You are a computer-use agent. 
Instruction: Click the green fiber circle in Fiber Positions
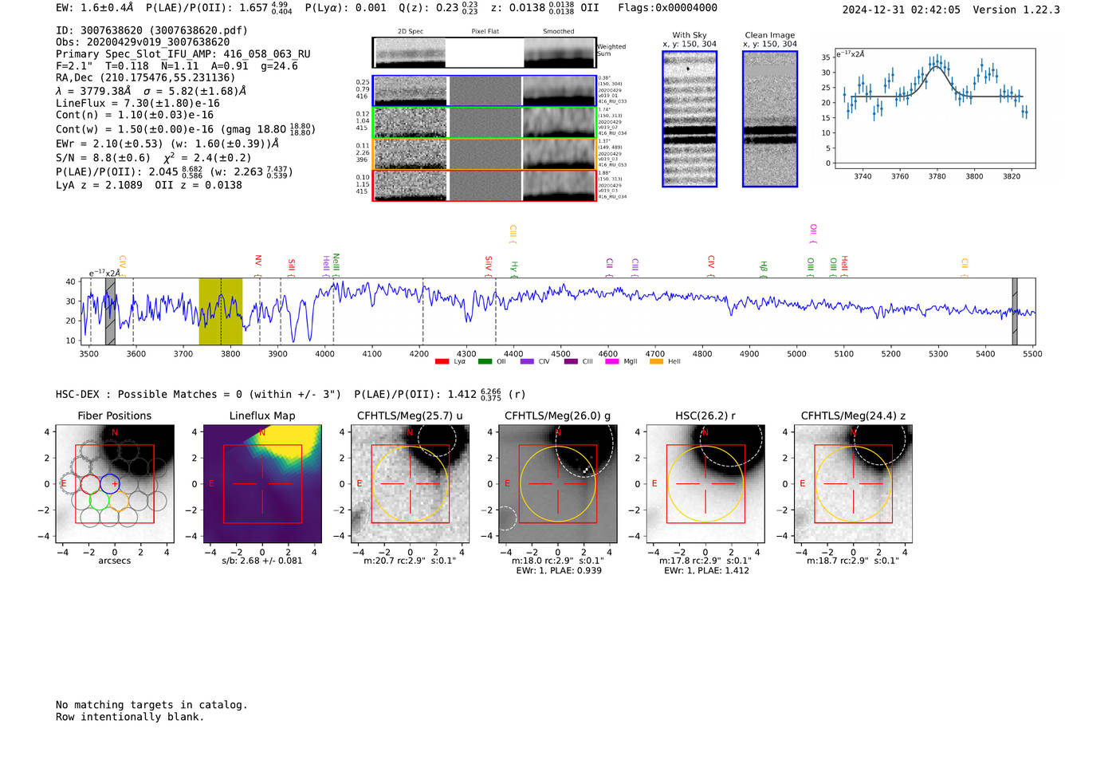click(x=99, y=501)
